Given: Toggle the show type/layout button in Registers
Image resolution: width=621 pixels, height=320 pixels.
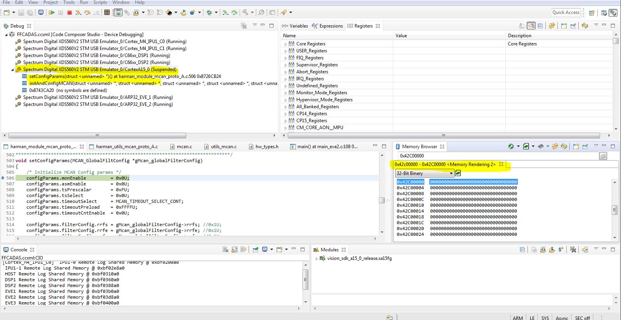Looking at the screenshot, I should (x=531, y=26).
